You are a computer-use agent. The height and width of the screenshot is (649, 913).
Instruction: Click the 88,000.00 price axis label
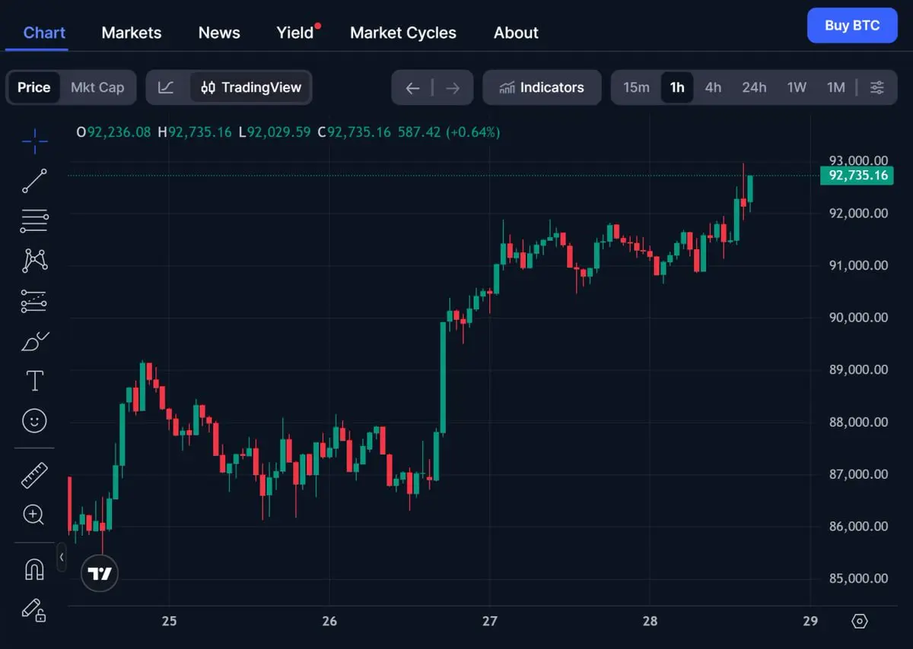[x=858, y=422]
